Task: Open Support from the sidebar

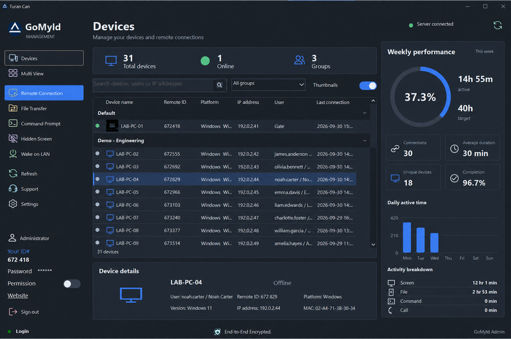Action: coord(44,189)
